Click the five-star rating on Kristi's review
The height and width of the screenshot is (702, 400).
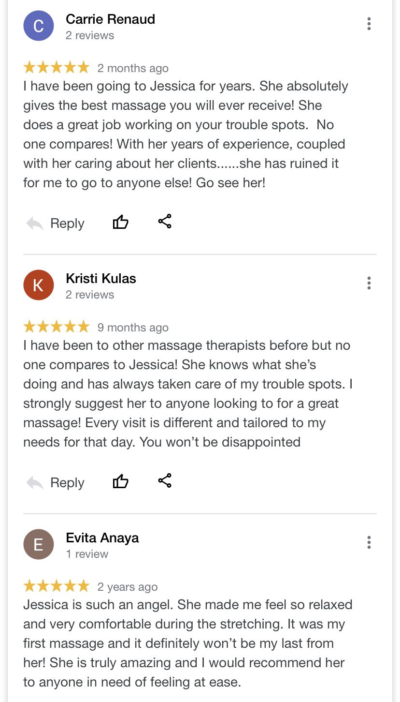coord(57,327)
